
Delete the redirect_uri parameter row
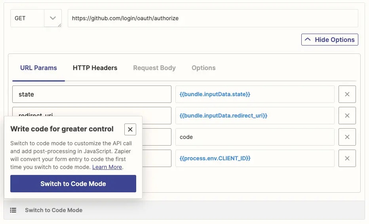[347, 116]
